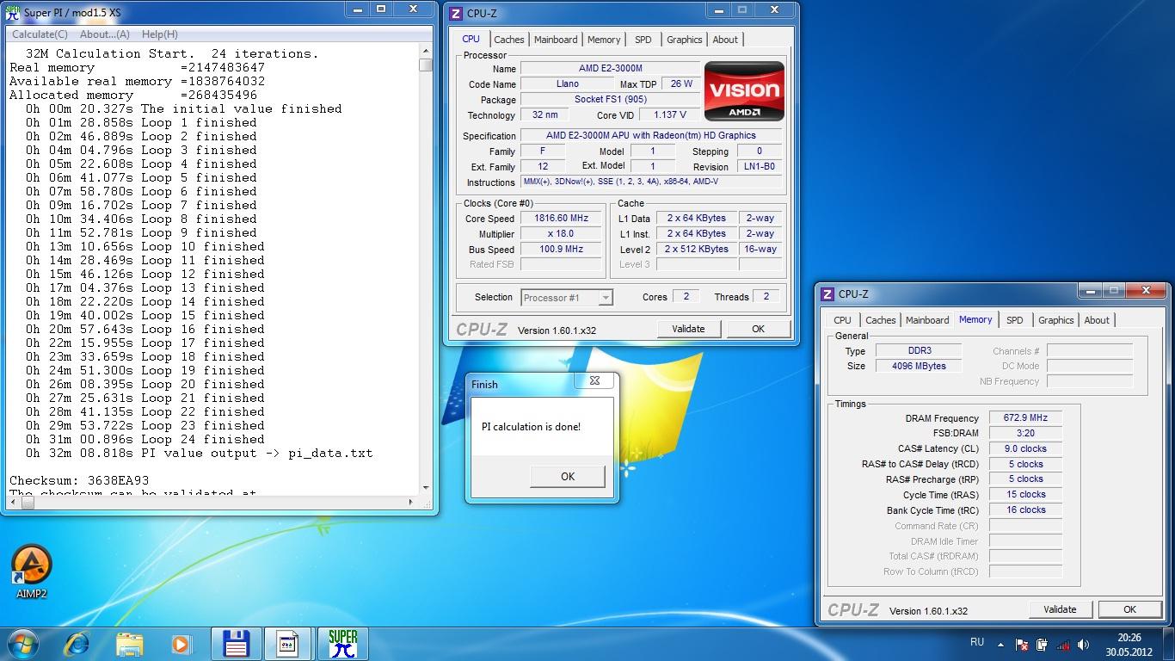The height and width of the screenshot is (661, 1175).
Task: Open Windows Media Player from taskbar
Action: (181, 644)
